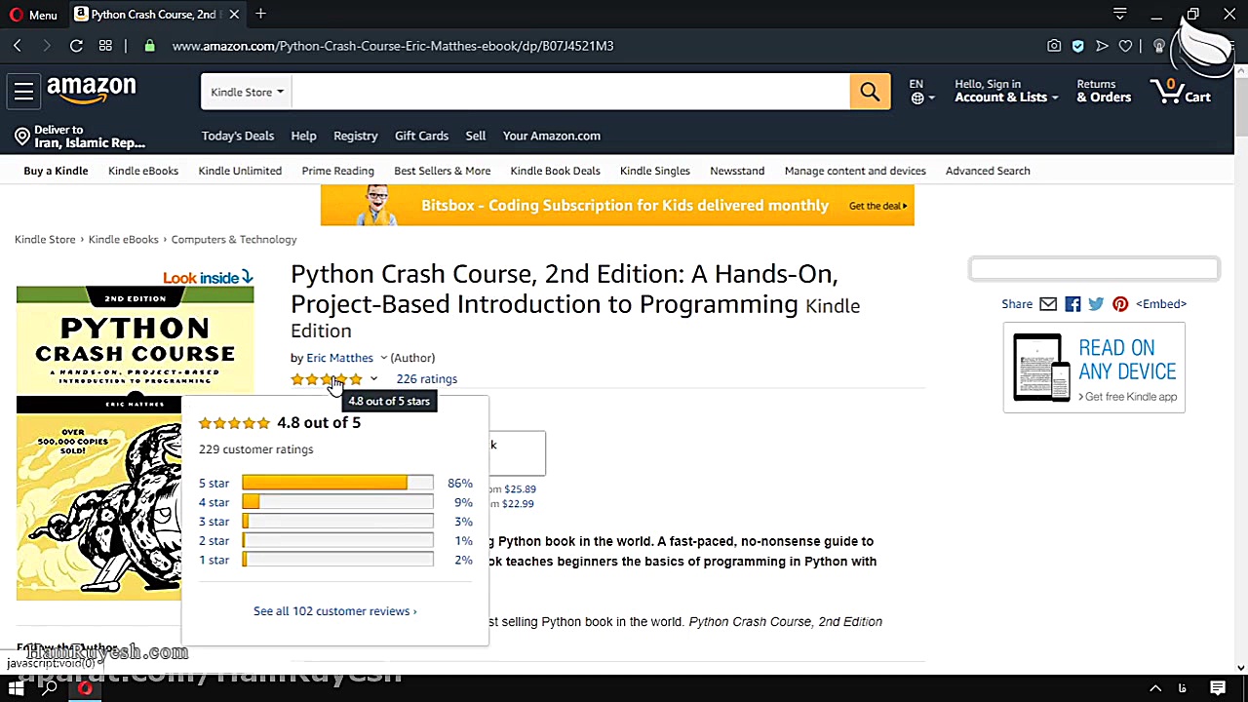Share on Pinterest icon

(1120, 304)
